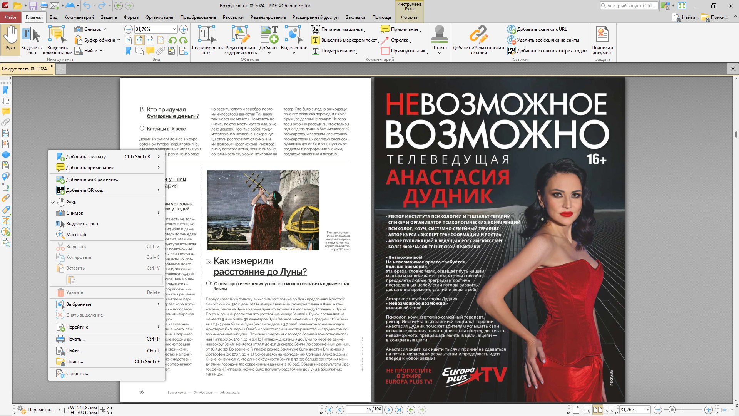
Task: Expand Параметры dropdown in status bar
Action: (59, 410)
